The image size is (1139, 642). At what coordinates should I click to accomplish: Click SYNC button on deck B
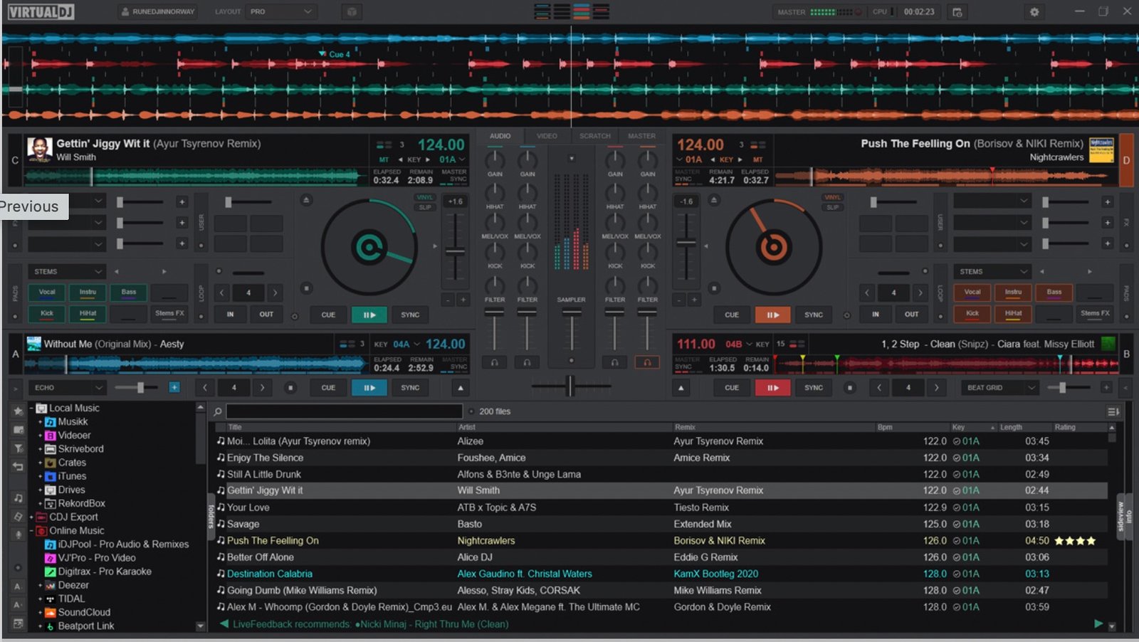coord(814,388)
